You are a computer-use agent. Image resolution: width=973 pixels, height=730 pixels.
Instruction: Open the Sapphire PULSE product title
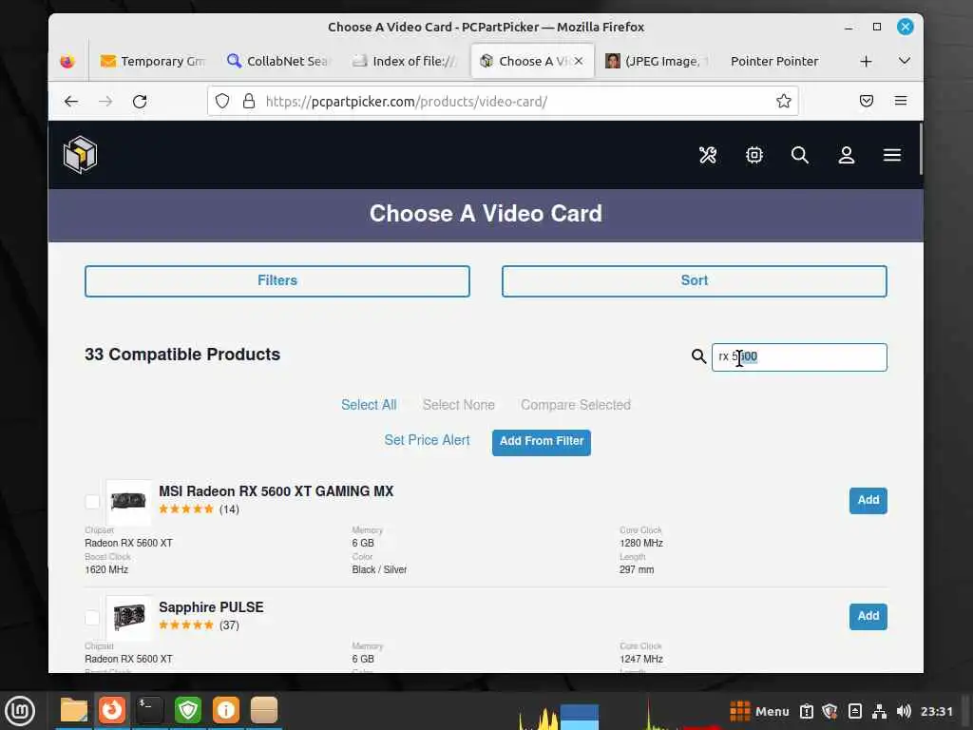pos(211,607)
